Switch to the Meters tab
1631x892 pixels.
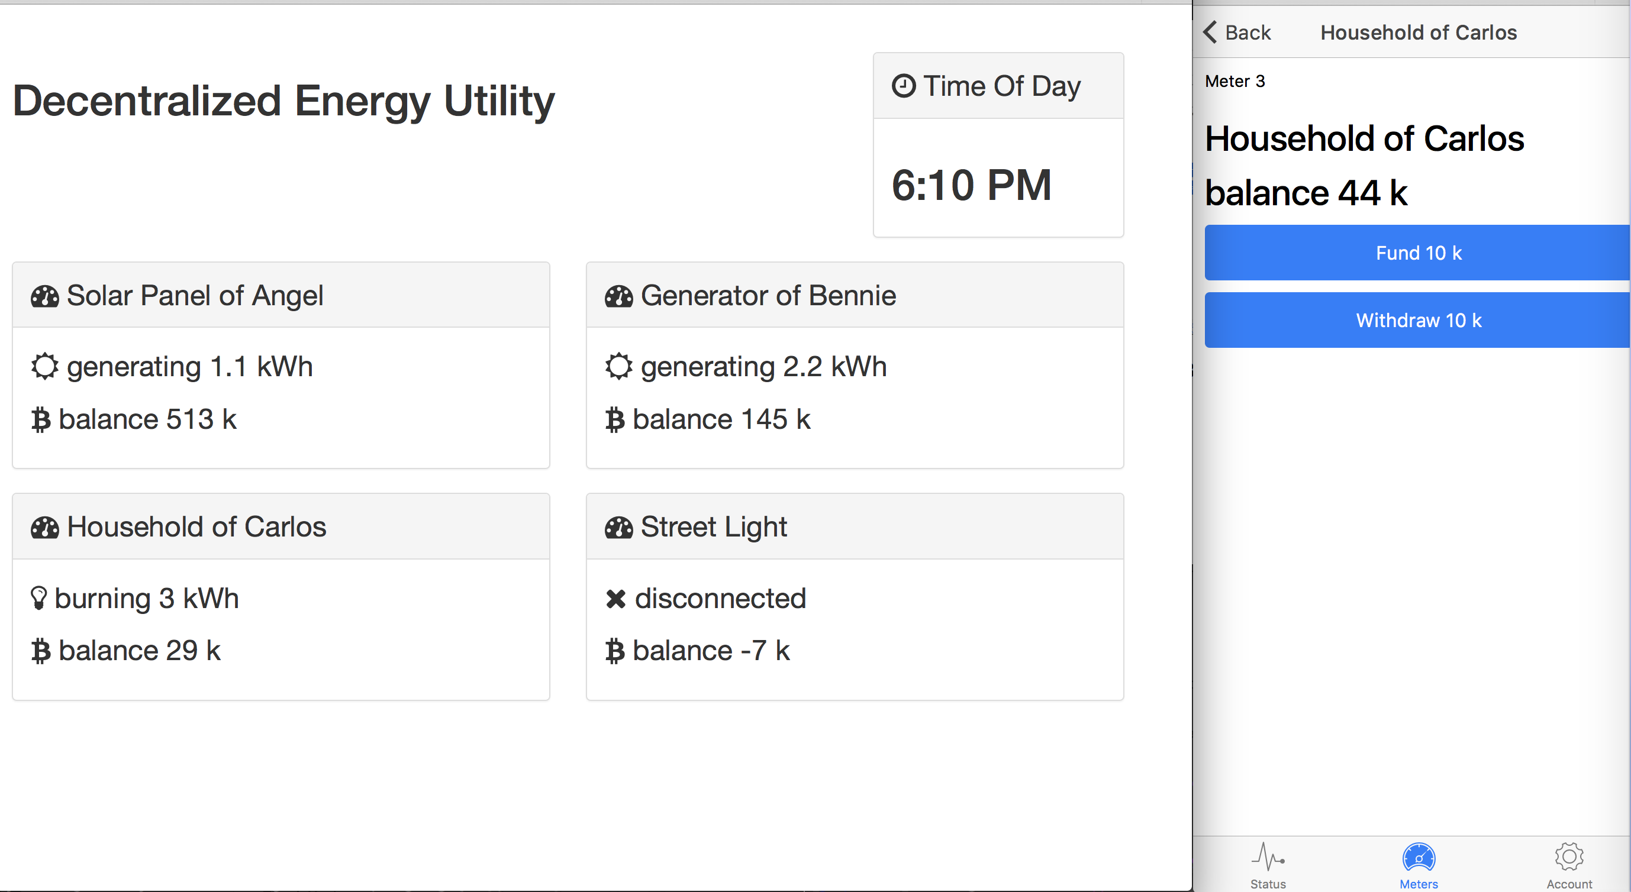click(x=1419, y=865)
